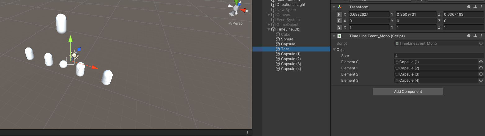Open Transform component preset settings icon

pos(475,7)
